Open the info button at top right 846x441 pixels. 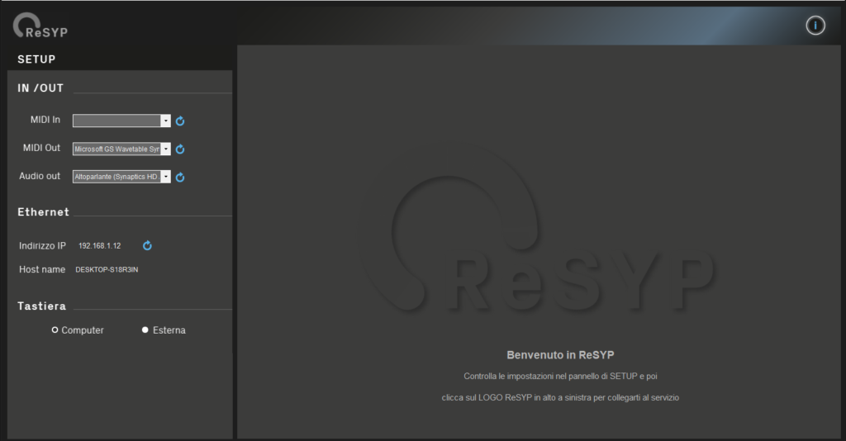point(815,26)
